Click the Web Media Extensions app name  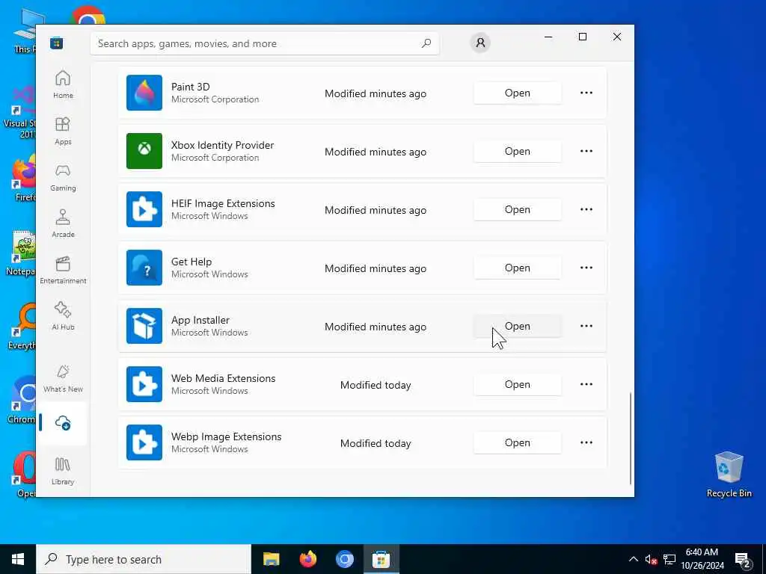tap(223, 378)
